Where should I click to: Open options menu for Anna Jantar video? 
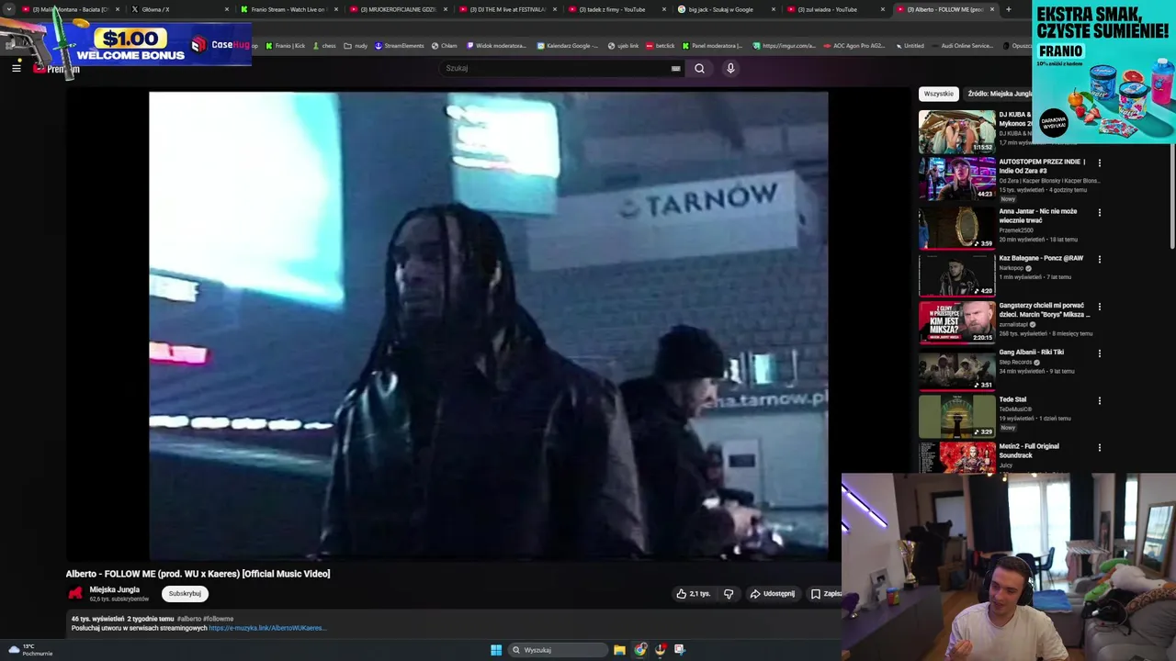pyautogui.click(x=1099, y=212)
